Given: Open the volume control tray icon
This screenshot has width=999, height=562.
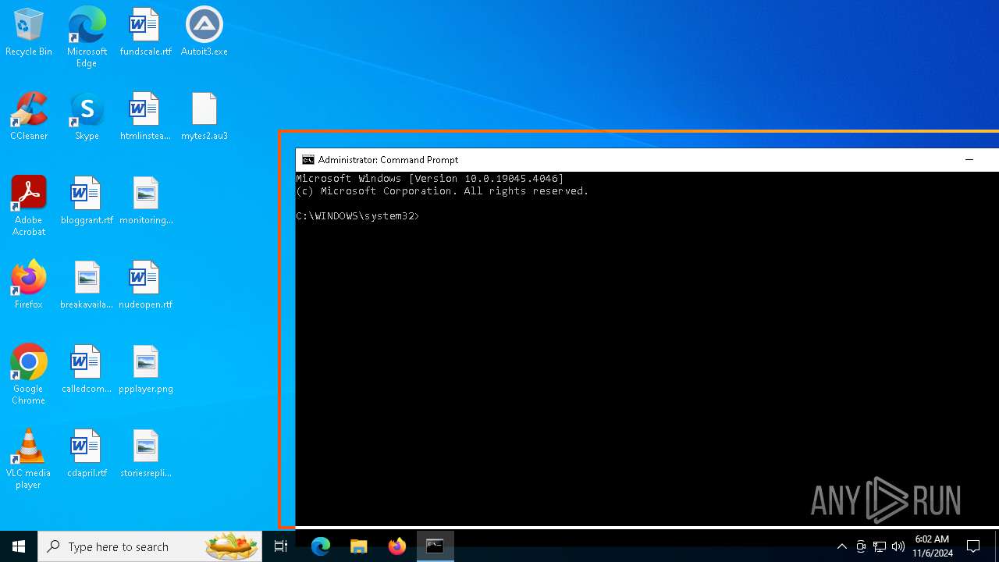Looking at the screenshot, I should 898,546.
